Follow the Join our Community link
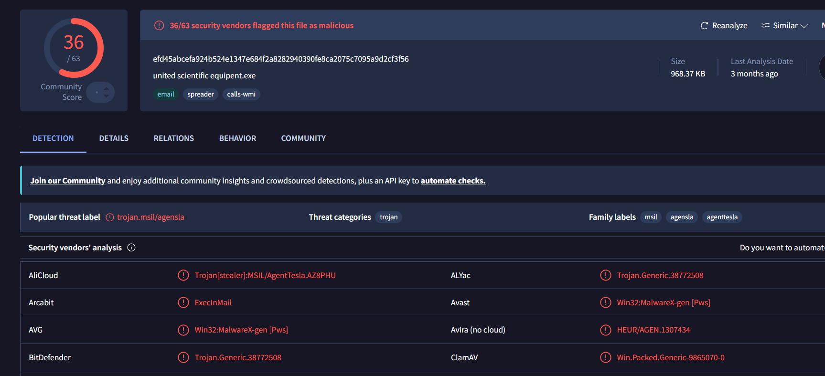This screenshot has width=825, height=376. (x=67, y=181)
